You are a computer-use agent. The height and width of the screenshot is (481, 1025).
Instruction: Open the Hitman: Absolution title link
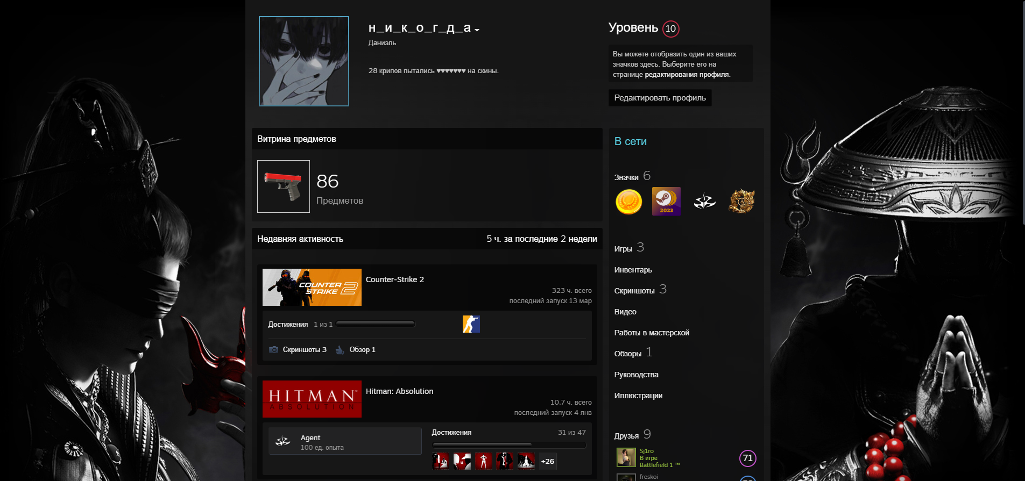coord(399,391)
